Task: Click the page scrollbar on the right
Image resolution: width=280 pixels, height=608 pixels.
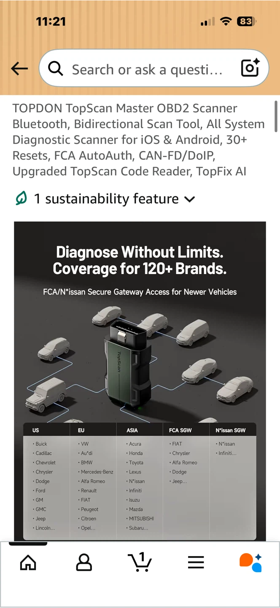Action: pos(276,116)
